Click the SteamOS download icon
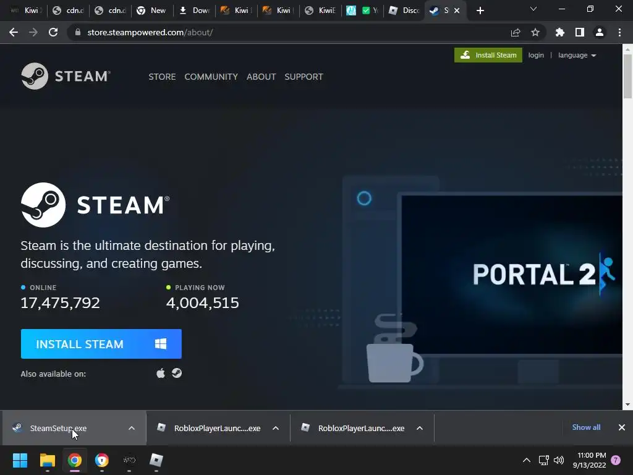 [x=177, y=373]
